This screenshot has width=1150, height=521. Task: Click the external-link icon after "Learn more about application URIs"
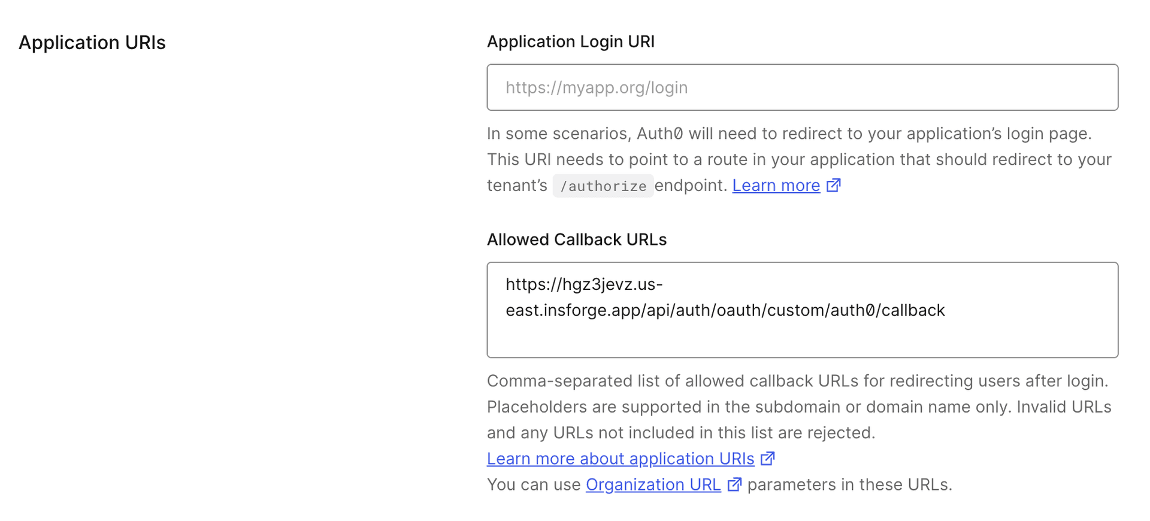tap(767, 458)
